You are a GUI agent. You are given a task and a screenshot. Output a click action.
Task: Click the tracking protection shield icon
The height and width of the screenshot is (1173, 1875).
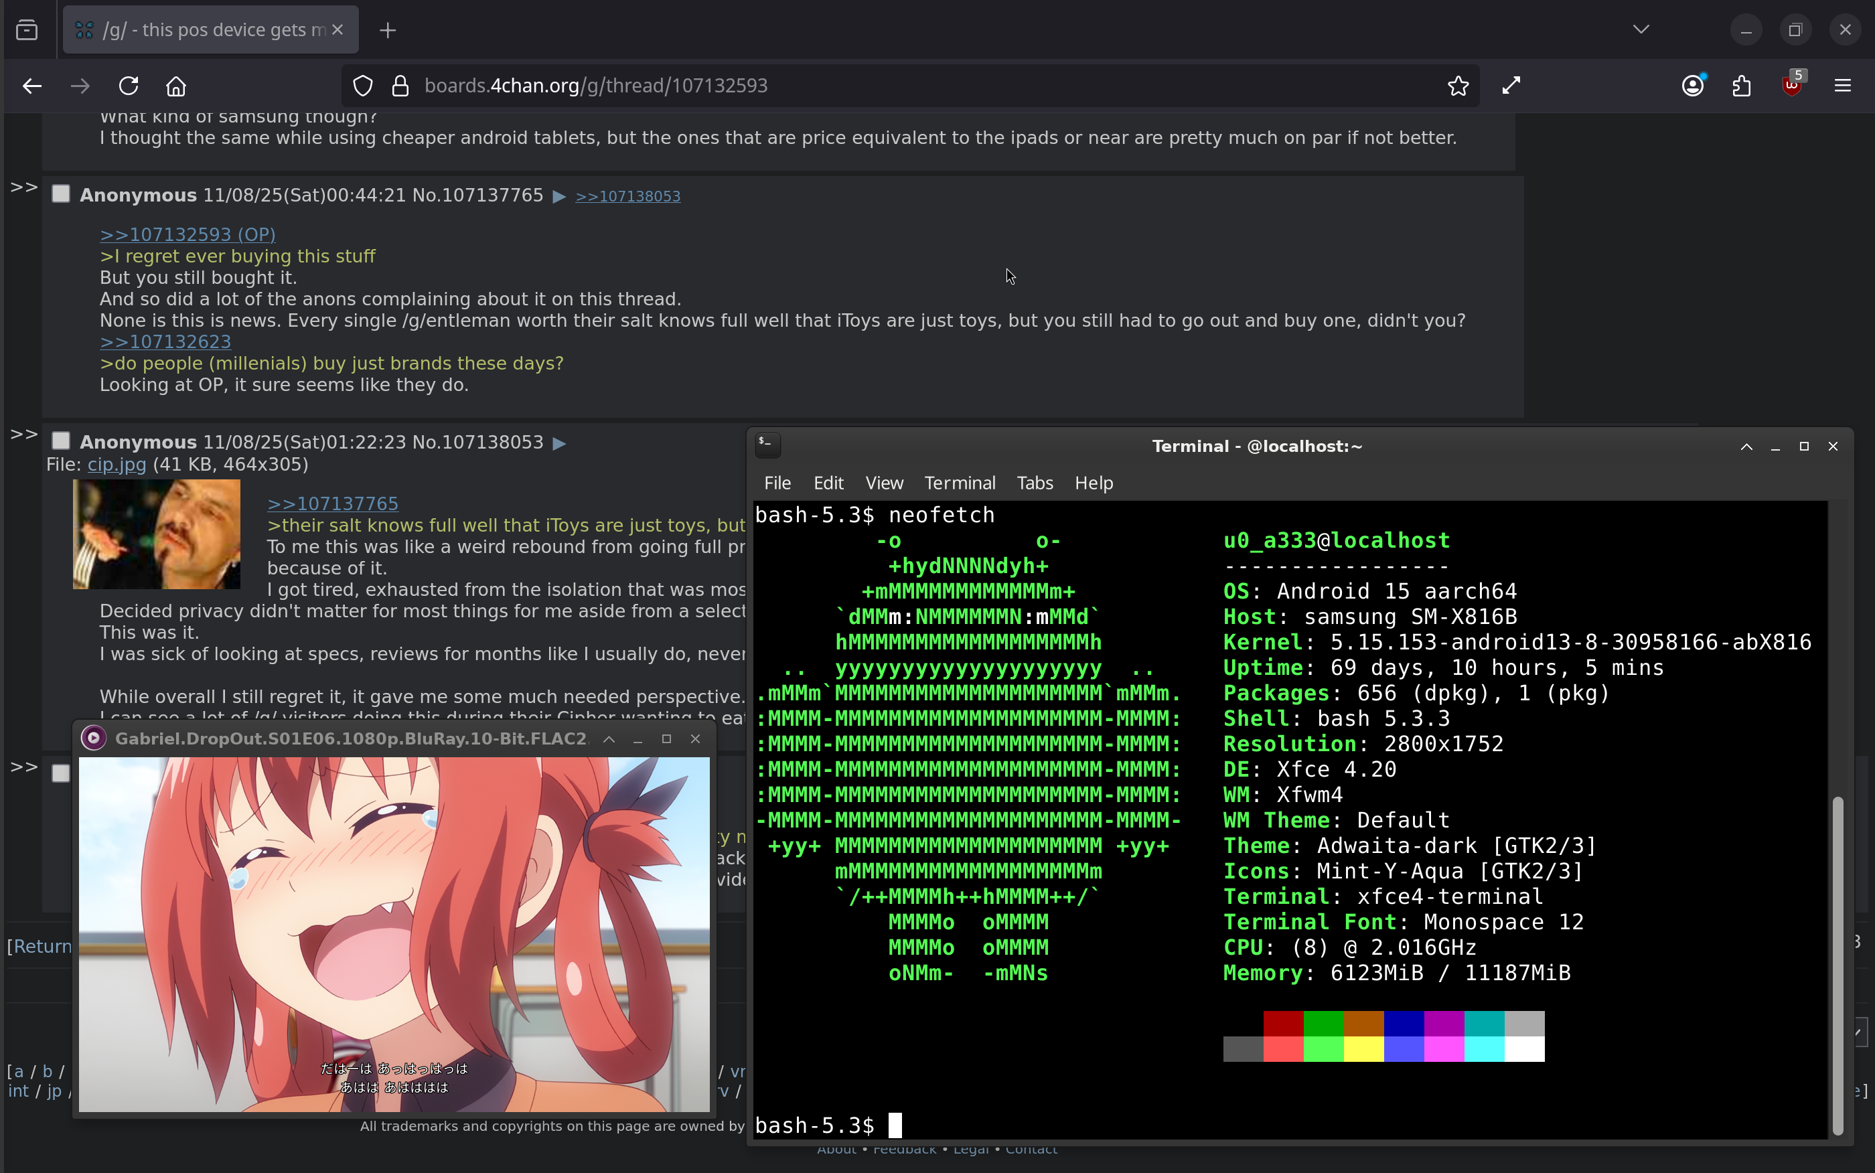coord(362,85)
